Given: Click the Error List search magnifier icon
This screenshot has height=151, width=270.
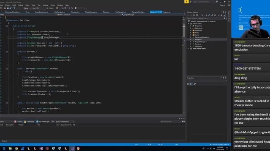Looking at the screenshot, I should pos(183,122).
